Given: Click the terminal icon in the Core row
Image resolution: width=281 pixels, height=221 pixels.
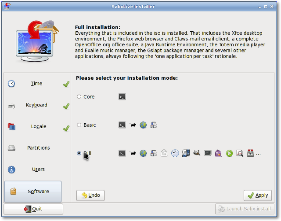Looking at the screenshot, I should tap(122, 97).
